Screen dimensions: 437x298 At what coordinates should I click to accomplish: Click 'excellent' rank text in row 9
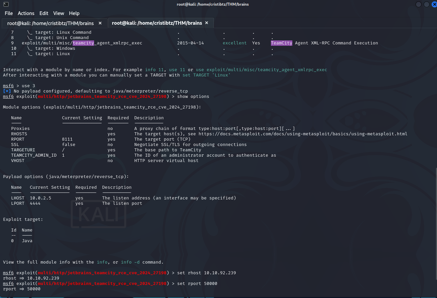[x=235, y=43]
